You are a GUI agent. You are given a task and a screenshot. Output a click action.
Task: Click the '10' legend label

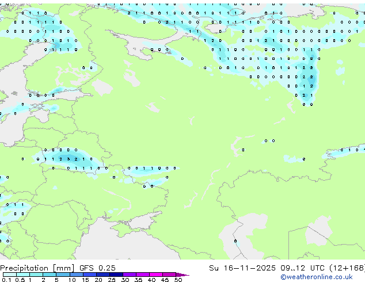tap(72, 280)
